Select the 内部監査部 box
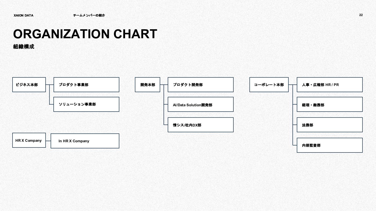Viewport: 376px width, 211px height. click(330, 145)
